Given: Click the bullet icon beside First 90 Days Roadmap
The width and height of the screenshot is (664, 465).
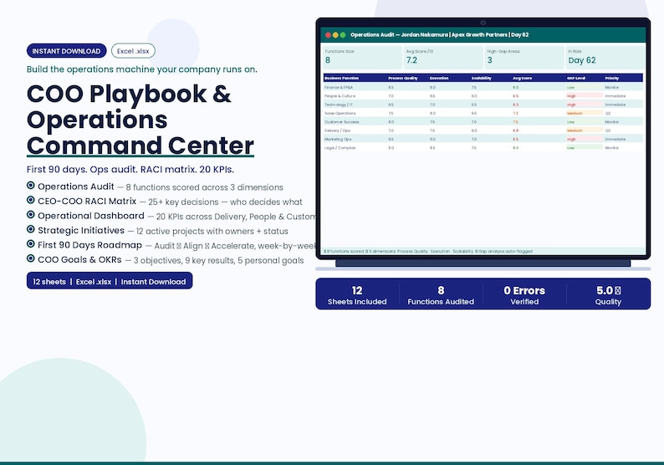Looking at the screenshot, I should [x=30, y=244].
